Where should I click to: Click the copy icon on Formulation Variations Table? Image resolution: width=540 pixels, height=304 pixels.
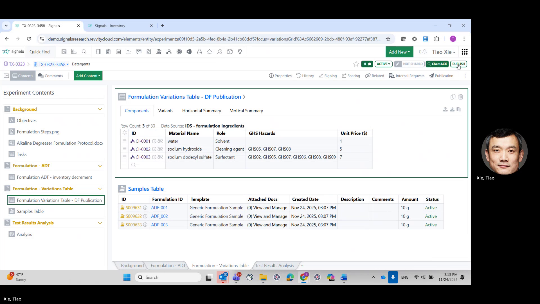[x=453, y=97]
